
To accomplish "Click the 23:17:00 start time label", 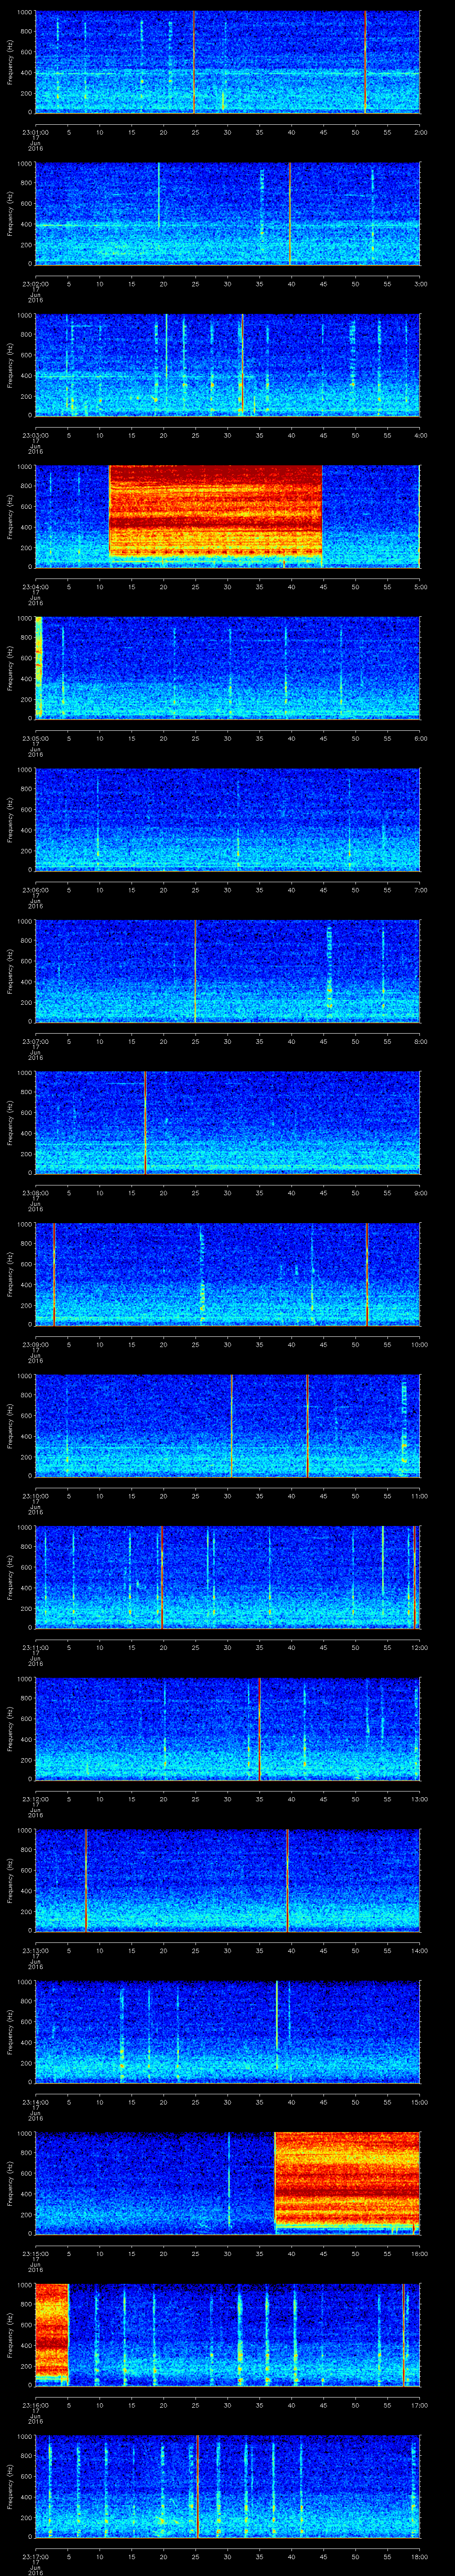I will (x=35, y=2556).
